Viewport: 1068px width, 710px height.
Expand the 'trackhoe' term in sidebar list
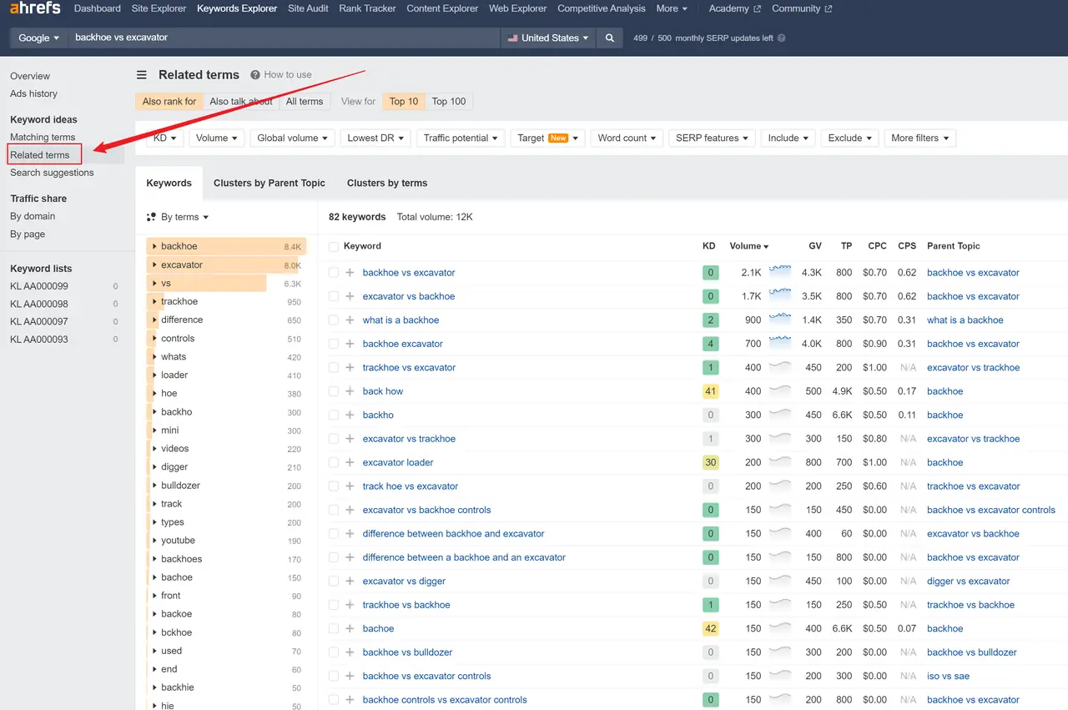click(154, 302)
